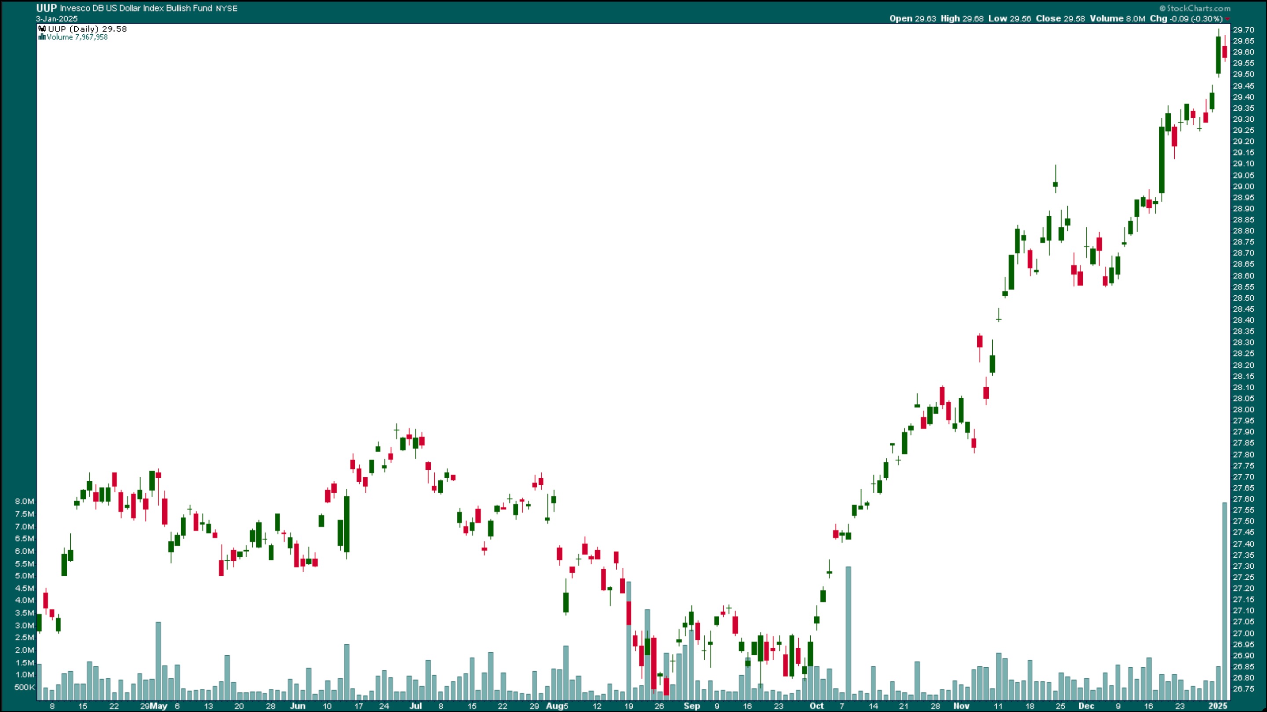Click the Aug label on the date axis
The width and height of the screenshot is (1267, 712).
tap(554, 706)
